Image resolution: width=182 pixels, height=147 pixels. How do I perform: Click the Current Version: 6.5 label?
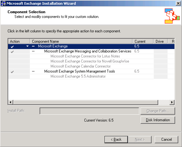pyautogui.click(x=99, y=120)
